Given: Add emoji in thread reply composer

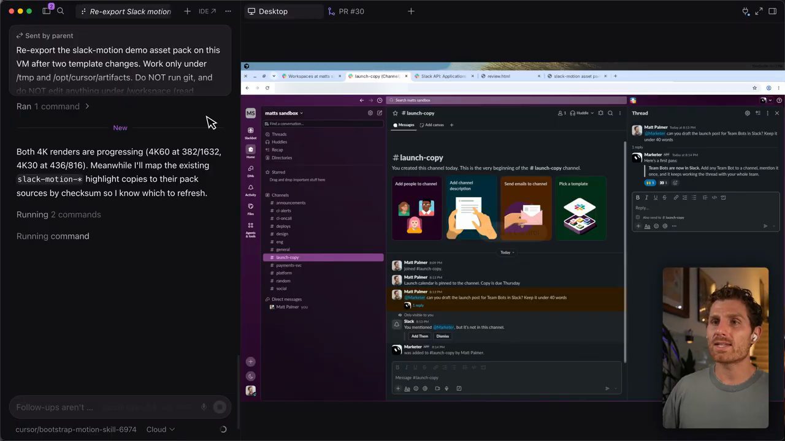Looking at the screenshot, I should point(656,226).
